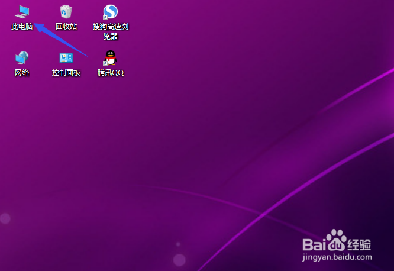
Task: Click the 网络 label text
Action: [x=22, y=73]
